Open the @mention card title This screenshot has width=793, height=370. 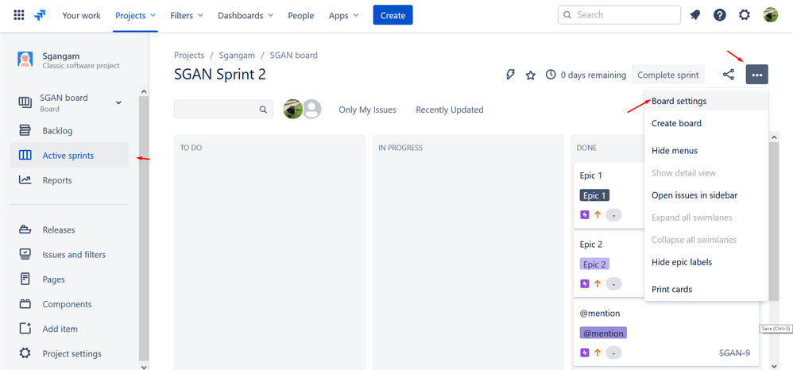click(x=600, y=314)
